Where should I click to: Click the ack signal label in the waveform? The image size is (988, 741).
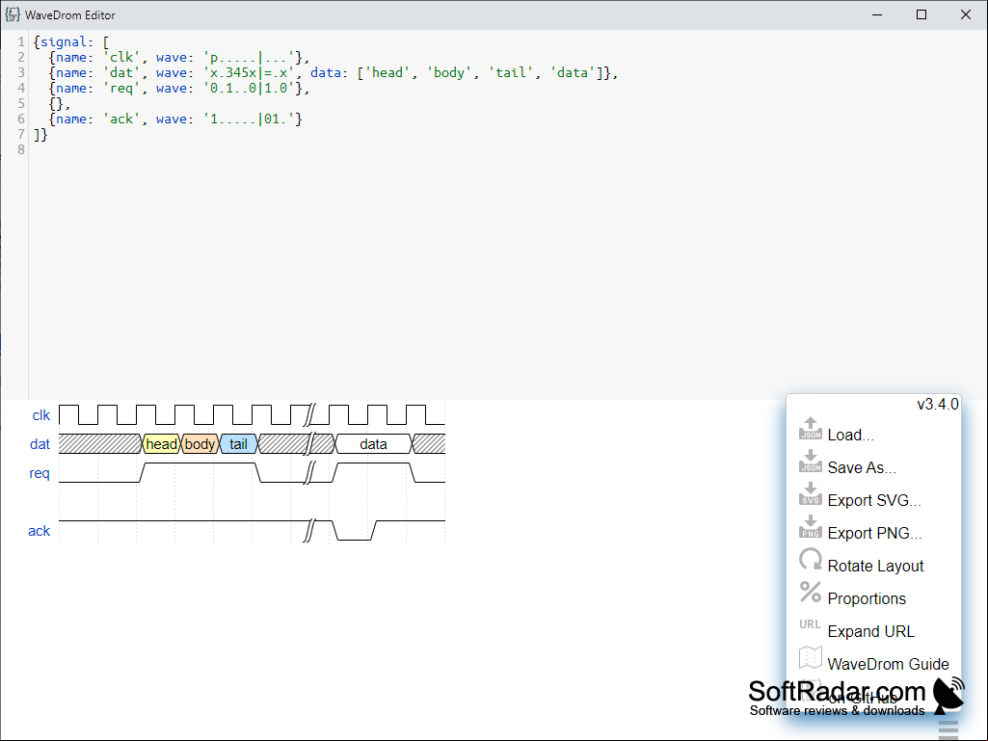click(39, 531)
